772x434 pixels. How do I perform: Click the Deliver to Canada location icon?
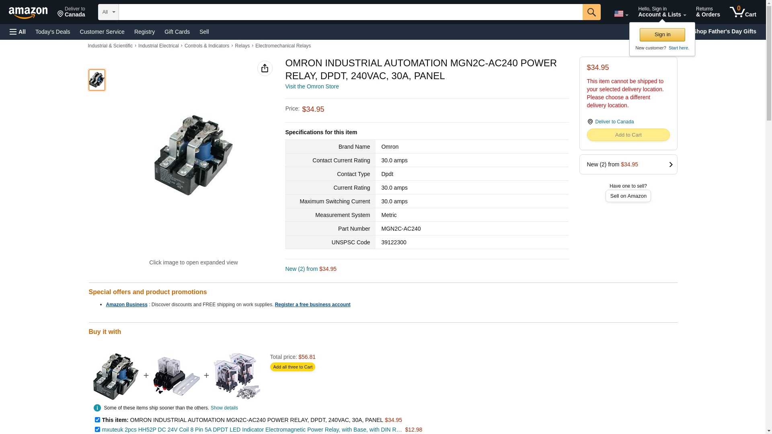pyautogui.click(x=590, y=122)
